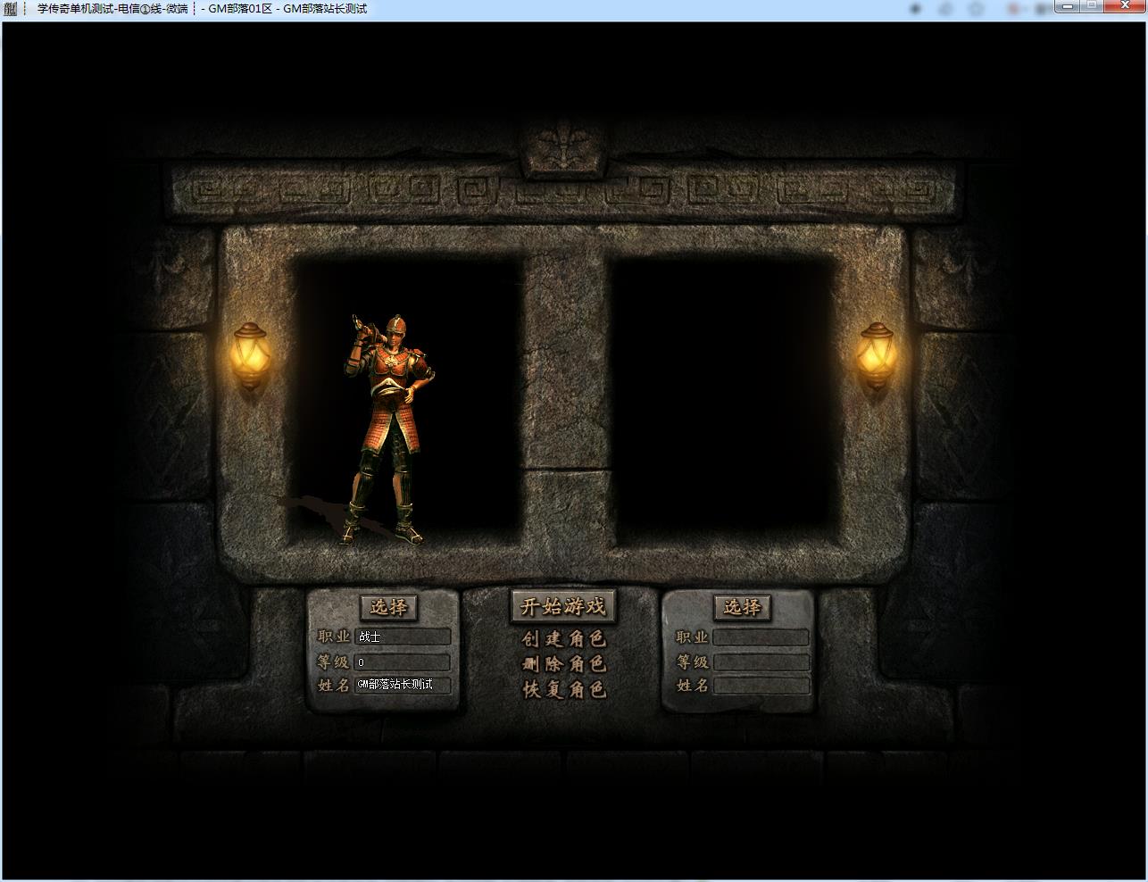Click the 等级 field showing 0
1148x882 pixels.
(x=403, y=661)
